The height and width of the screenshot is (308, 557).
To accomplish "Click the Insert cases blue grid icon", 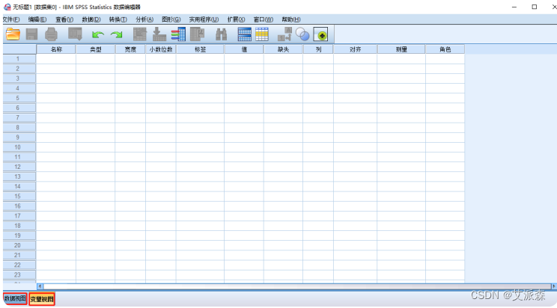I will coord(244,34).
